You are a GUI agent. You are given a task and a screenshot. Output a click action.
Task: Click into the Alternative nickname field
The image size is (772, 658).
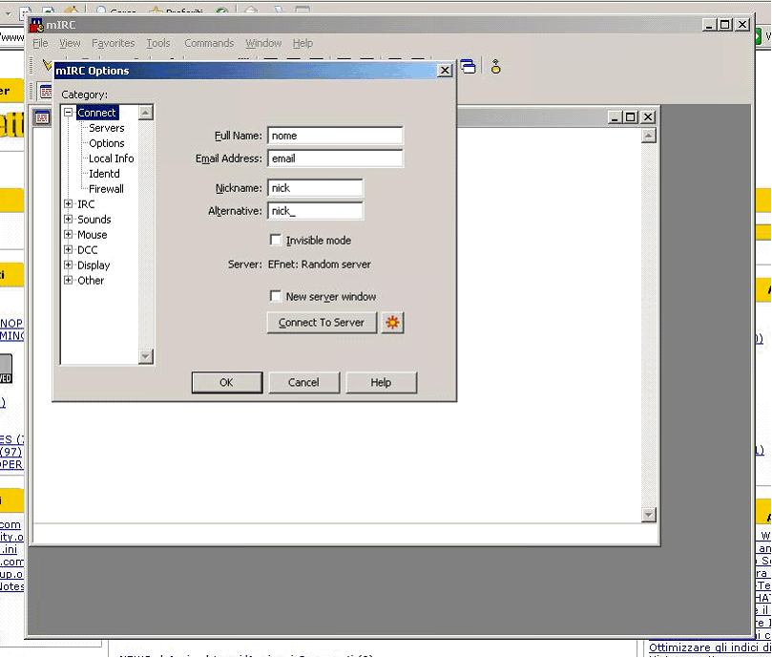pos(315,211)
